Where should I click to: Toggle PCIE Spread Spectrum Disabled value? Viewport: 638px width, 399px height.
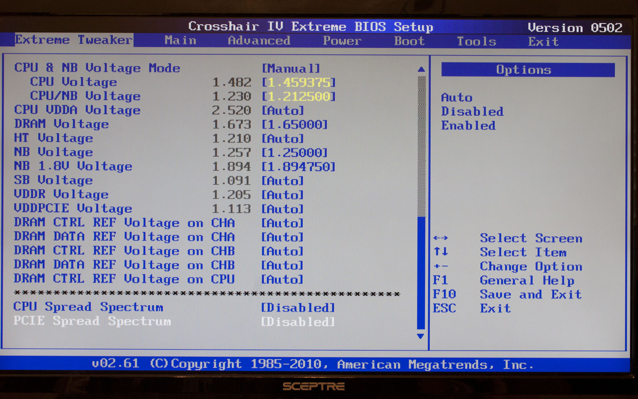point(298,322)
